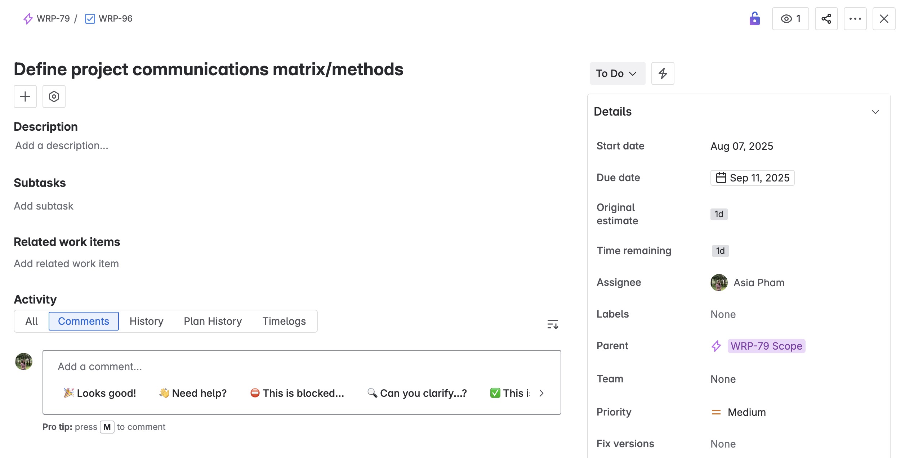Collapse the Details panel chevron
This screenshot has height=458, width=905.
point(875,112)
